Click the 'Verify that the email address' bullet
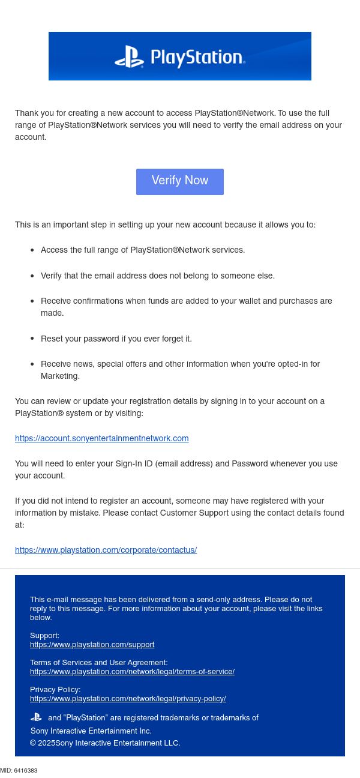 158,276
